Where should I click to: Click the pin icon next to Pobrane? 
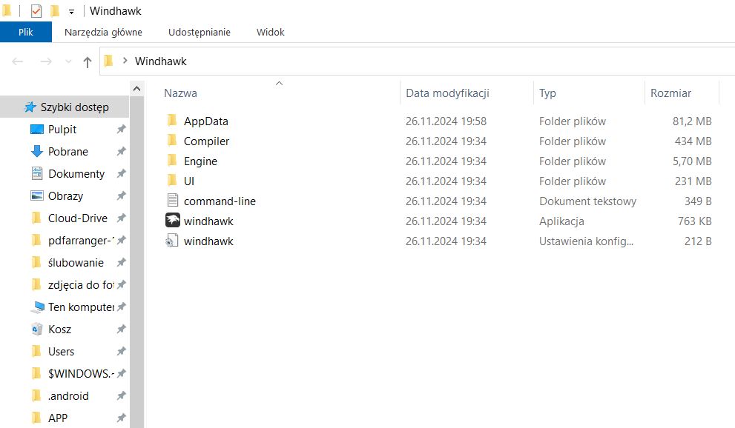[x=122, y=151]
